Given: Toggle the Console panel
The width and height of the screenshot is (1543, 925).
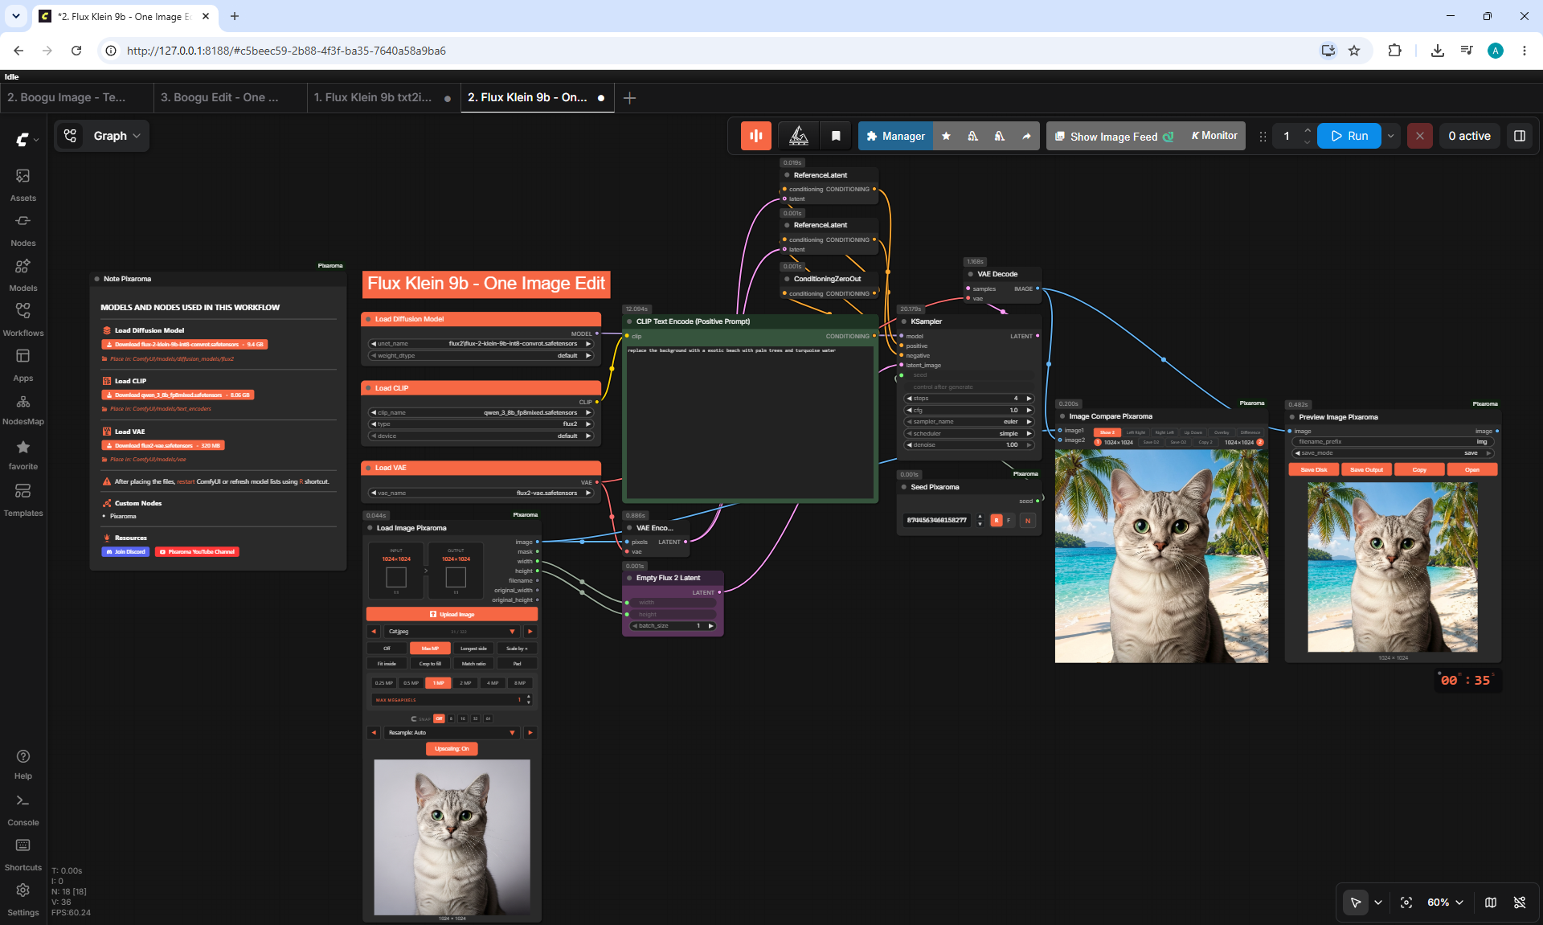Looking at the screenshot, I should click(23, 810).
